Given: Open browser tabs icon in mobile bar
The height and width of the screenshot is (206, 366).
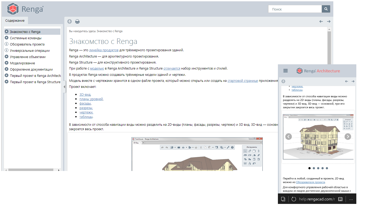Looking at the screenshot, I should [283, 199].
